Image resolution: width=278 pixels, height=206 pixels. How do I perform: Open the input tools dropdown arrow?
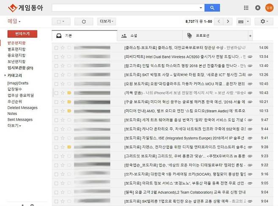248,22
